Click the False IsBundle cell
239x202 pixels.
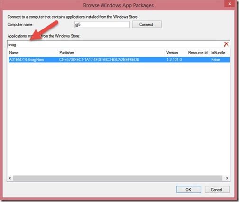pyautogui.click(x=216, y=59)
